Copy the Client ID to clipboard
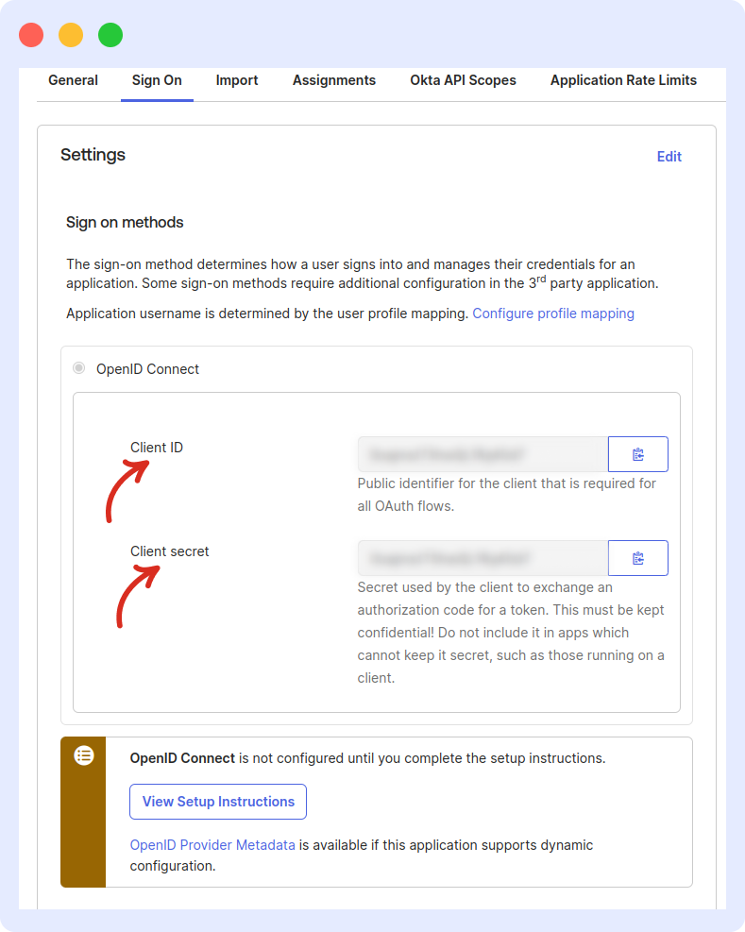Screen dimensions: 745x932 (637, 454)
